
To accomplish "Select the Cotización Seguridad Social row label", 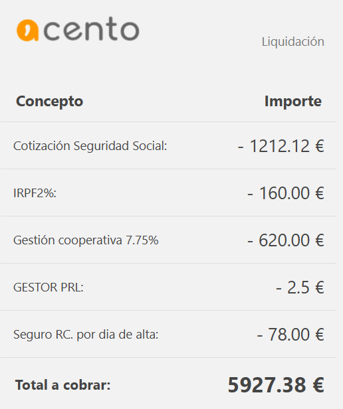I will [x=90, y=146].
